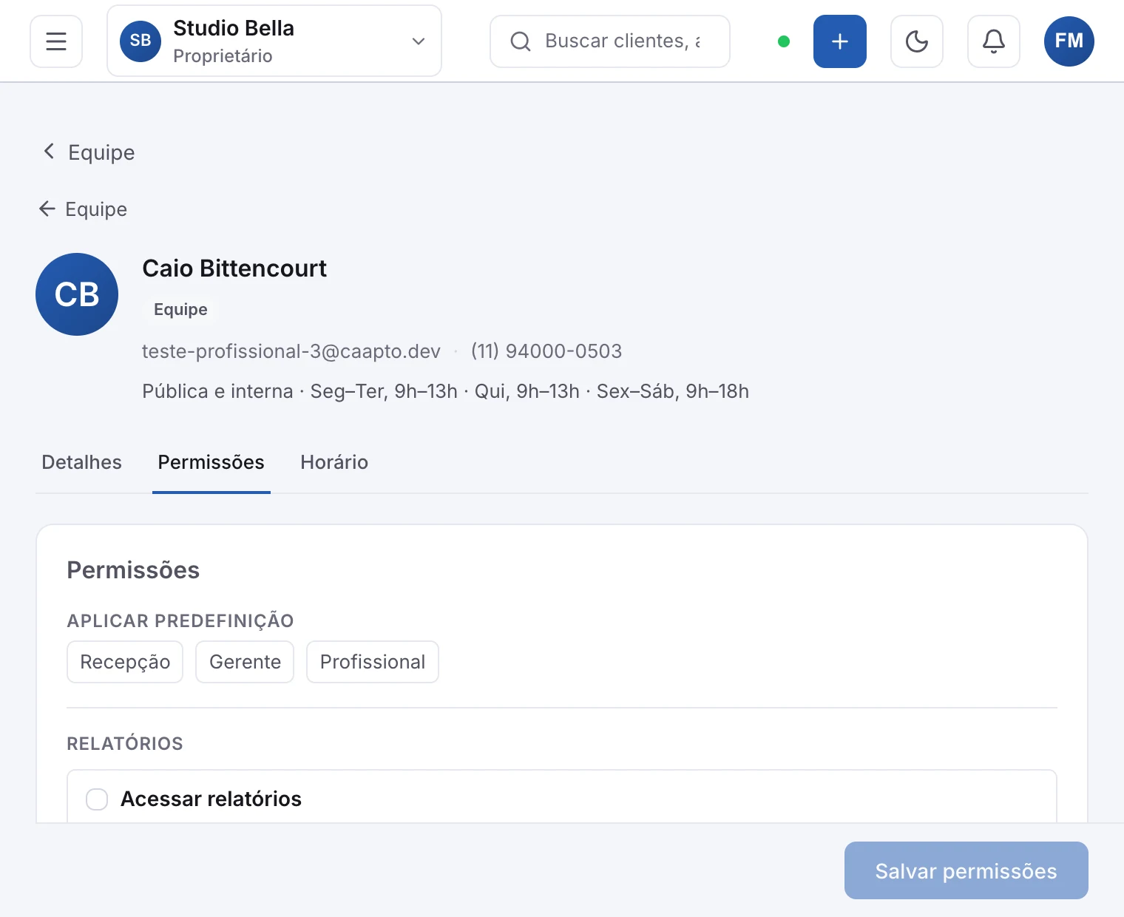Expand the Studio Bella workspace dropdown
1124x917 pixels.
tap(274, 41)
